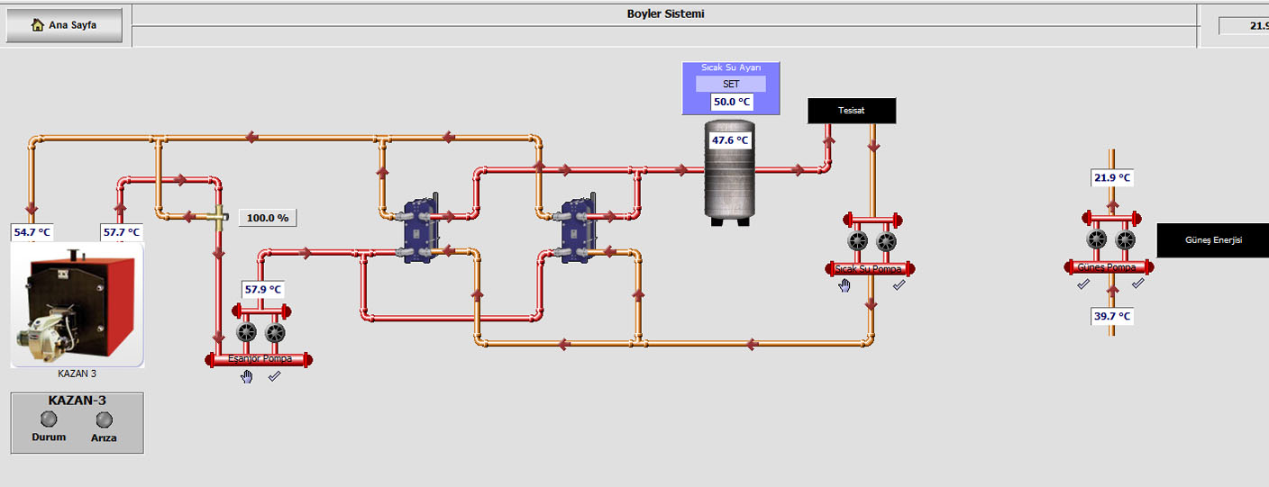Click the 100.0 % valve position field

point(267,218)
